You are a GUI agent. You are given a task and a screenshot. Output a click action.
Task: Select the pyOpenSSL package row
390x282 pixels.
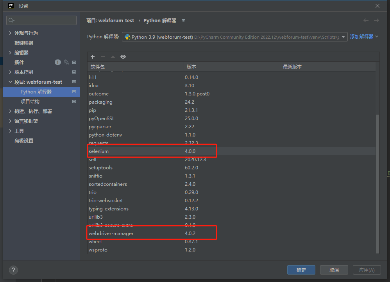point(231,118)
